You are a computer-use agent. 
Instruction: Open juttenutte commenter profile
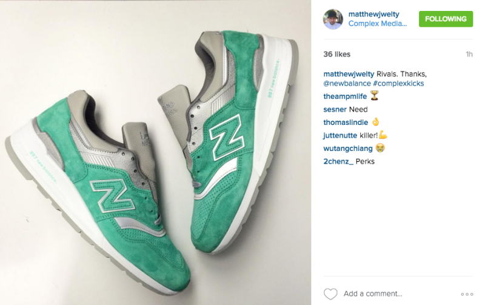click(340, 135)
